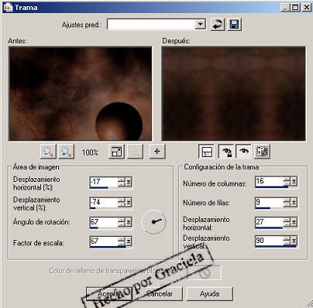Click the Número de filas input field
The image size is (313, 308).
(269, 202)
